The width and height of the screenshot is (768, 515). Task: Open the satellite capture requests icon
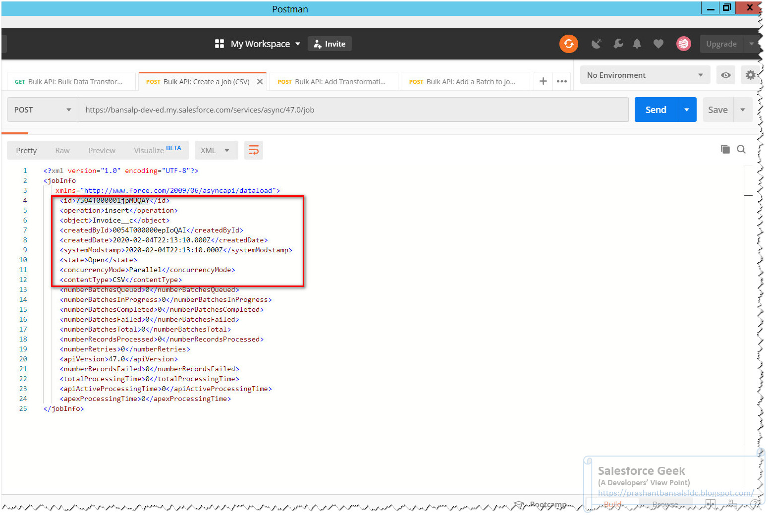pos(597,44)
